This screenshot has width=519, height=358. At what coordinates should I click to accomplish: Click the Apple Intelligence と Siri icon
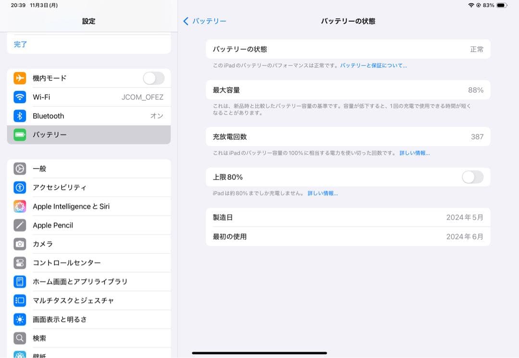19,206
